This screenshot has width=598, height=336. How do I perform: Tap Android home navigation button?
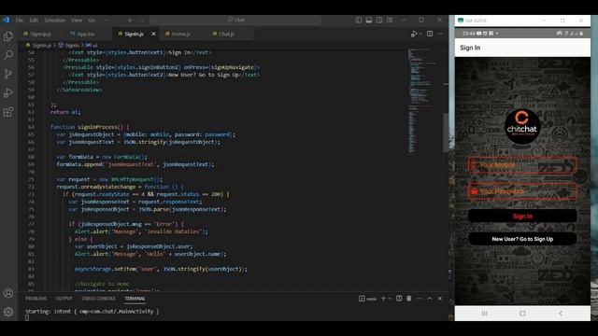(522, 314)
